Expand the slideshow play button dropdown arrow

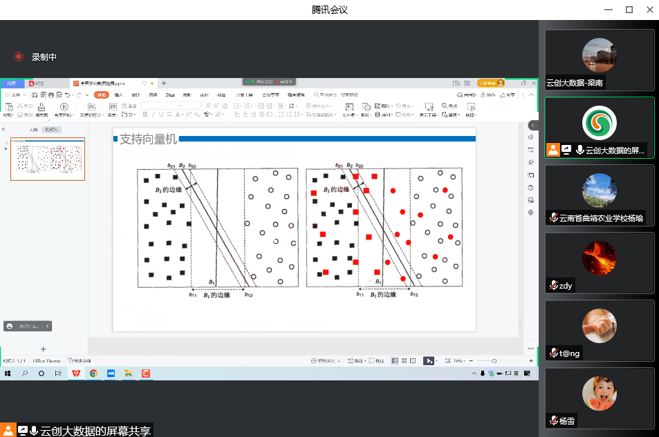click(x=437, y=360)
